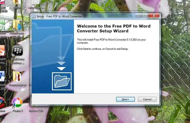Click the version text '5.1.0.383' line

click(111, 41)
